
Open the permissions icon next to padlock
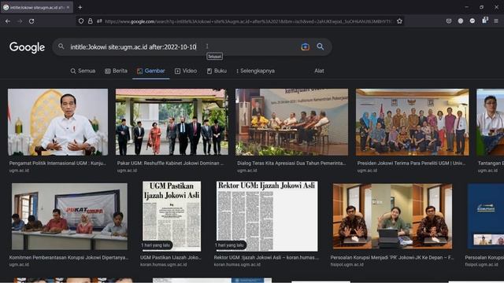coord(99,21)
